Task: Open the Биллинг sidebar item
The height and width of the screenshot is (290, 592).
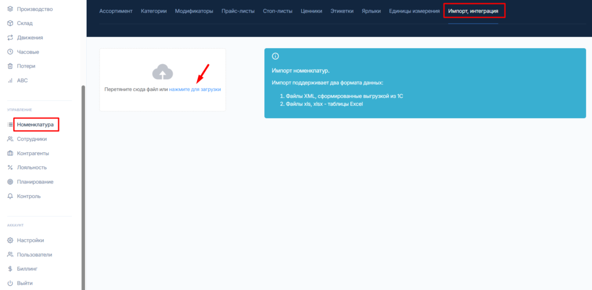Action: (28, 269)
